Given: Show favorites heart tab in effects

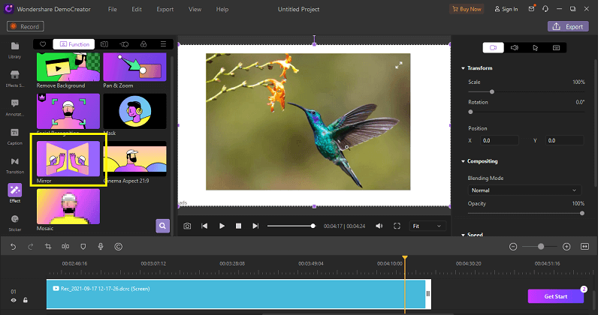Looking at the screenshot, I should click(x=43, y=44).
